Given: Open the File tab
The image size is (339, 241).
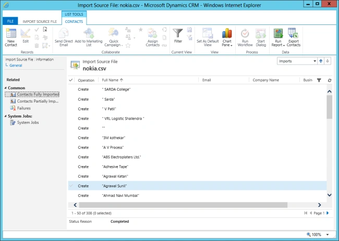Looking at the screenshot, I should [x=10, y=21].
